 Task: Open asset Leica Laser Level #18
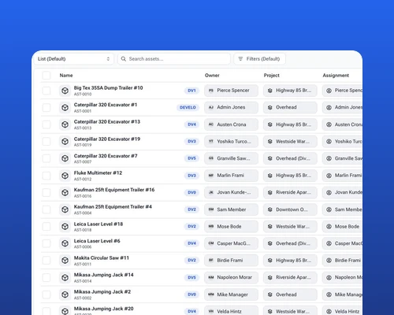tap(98, 224)
